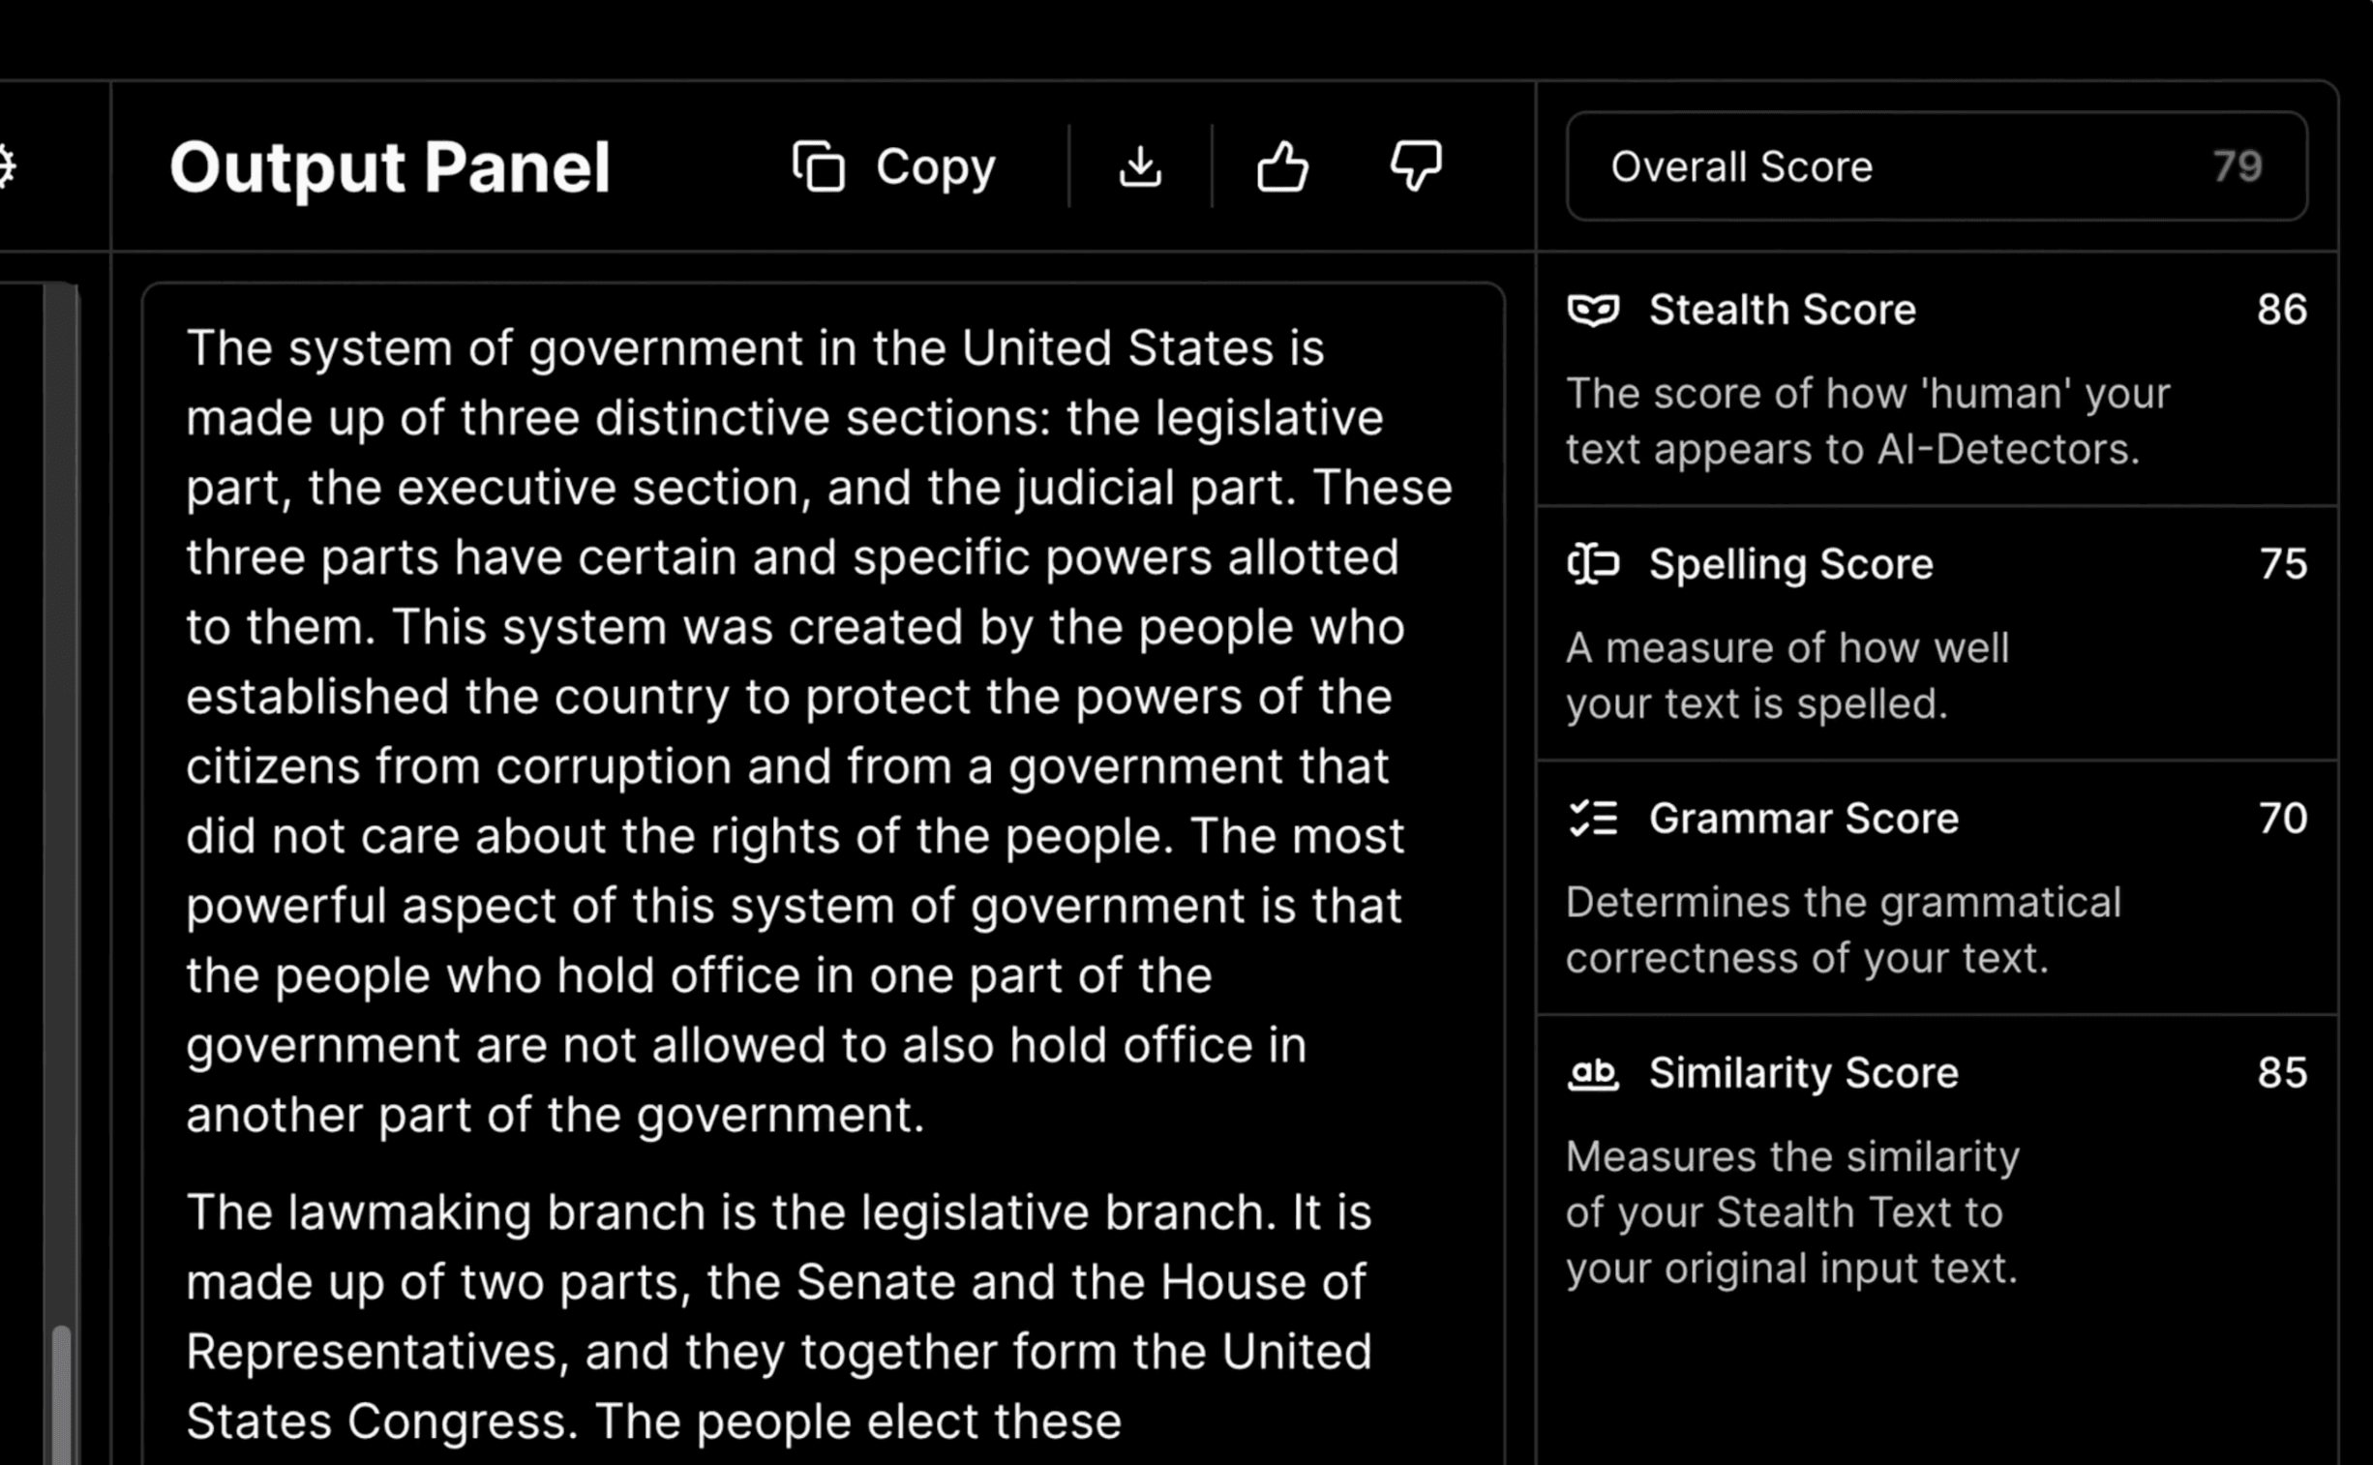Click the Spelling Score label
Image resolution: width=2373 pixels, height=1465 pixels.
click(1790, 564)
